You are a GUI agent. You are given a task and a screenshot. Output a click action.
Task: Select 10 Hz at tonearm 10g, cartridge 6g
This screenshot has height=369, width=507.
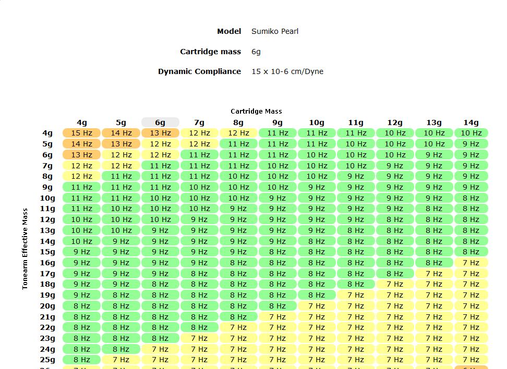160,198
